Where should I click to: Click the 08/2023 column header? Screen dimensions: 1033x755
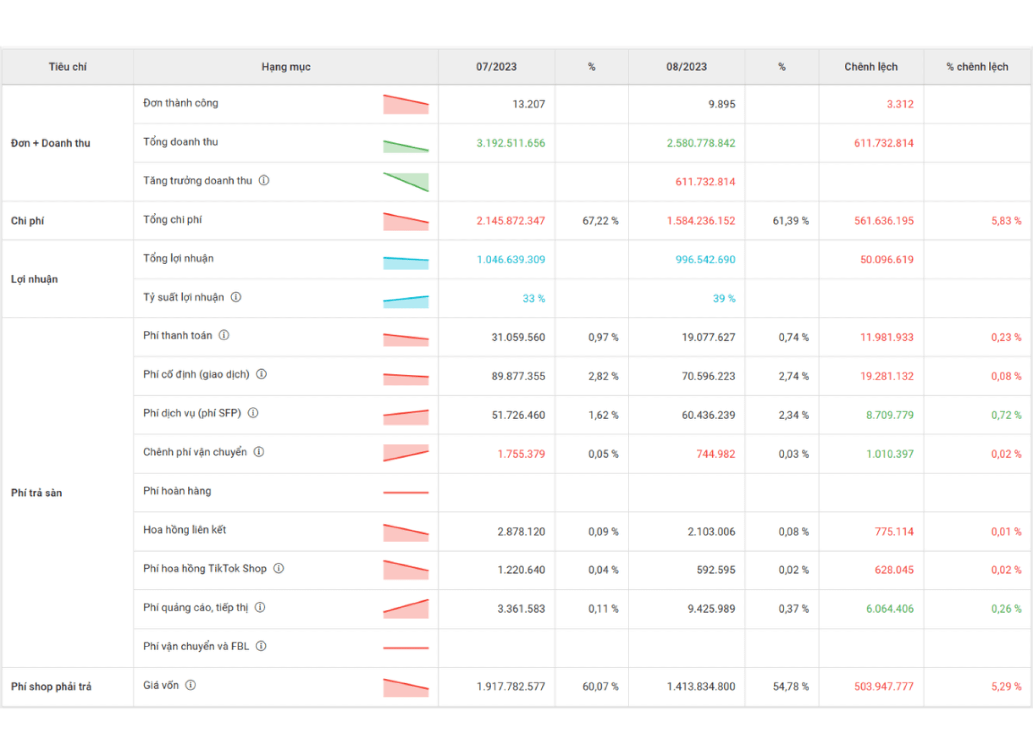pyautogui.click(x=686, y=67)
